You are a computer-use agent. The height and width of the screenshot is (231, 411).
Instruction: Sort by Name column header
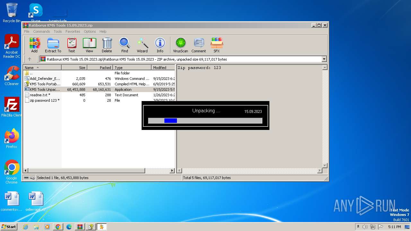pos(42,68)
